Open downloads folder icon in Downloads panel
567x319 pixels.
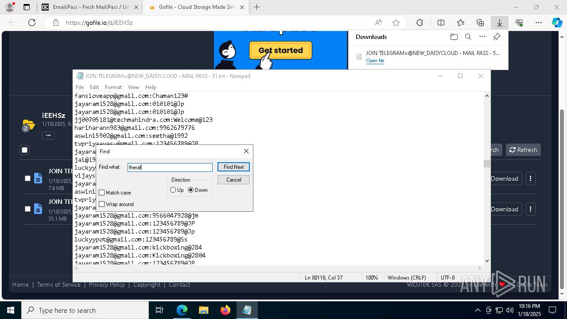[454, 37]
